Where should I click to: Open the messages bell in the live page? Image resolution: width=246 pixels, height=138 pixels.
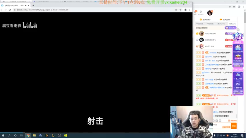click(195, 12)
